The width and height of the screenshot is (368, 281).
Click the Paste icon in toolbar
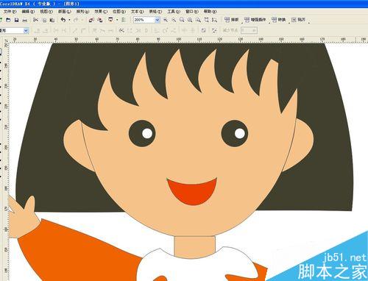click(52, 20)
